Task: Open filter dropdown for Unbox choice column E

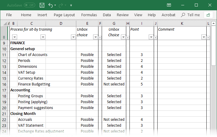Action: pyautogui.click(x=95, y=37)
